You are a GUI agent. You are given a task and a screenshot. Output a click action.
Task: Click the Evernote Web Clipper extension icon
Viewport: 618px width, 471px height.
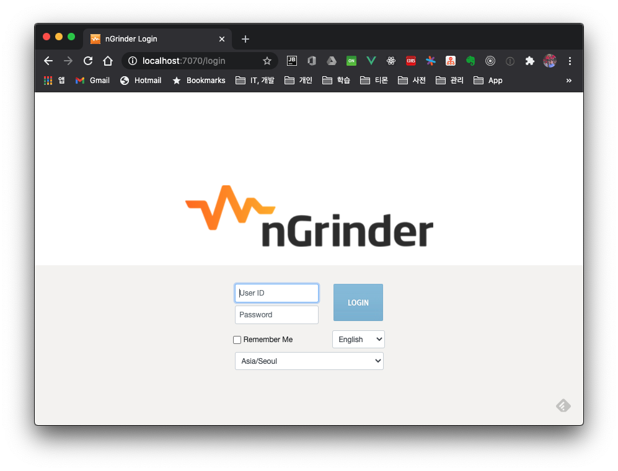click(470, 61)
